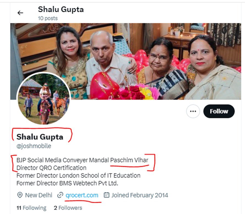Click the 10 posts count text
This screenshot has height=214, width=245.
[x=48, y=18]
